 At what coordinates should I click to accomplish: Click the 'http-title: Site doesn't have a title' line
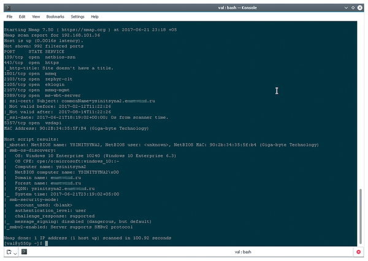[61, 68]
